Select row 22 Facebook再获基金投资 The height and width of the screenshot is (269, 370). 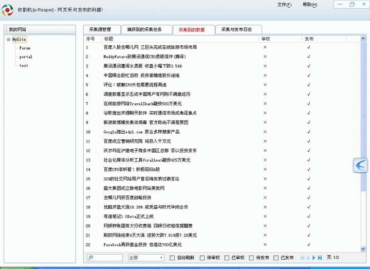[222, 245]
